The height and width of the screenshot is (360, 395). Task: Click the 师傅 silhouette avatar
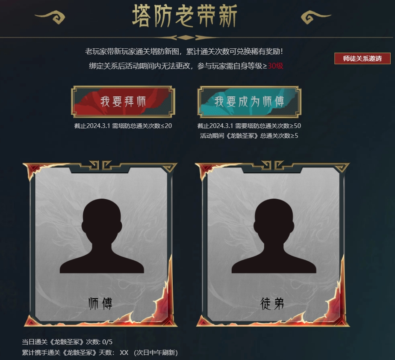[x=102, y=235]
